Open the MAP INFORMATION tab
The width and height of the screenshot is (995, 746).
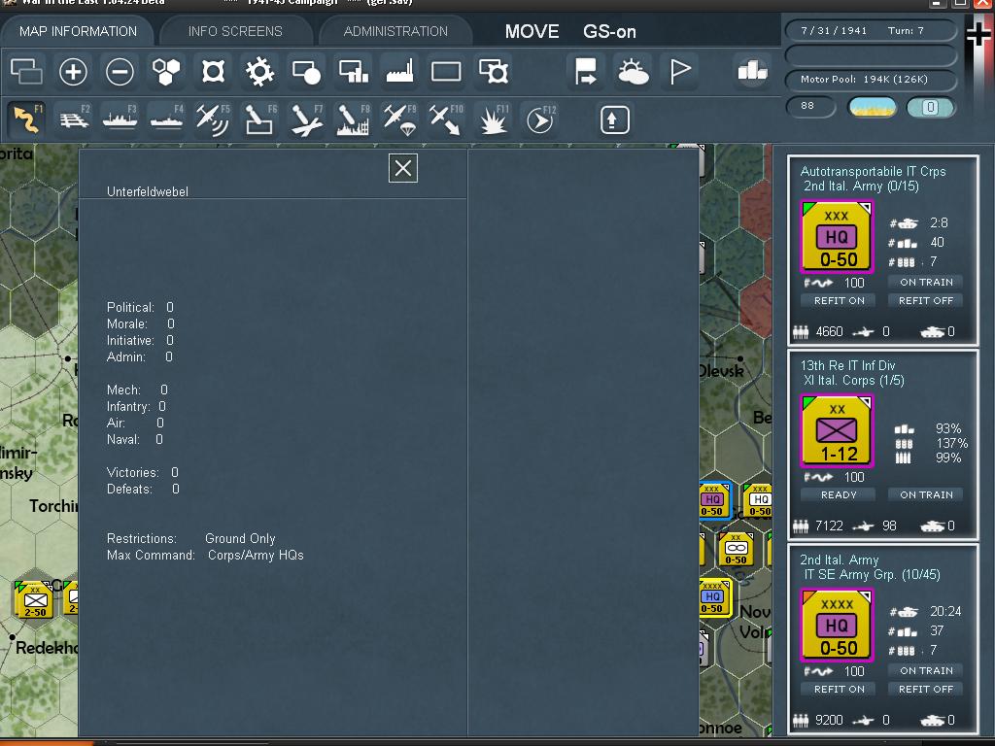pos(78,31)
